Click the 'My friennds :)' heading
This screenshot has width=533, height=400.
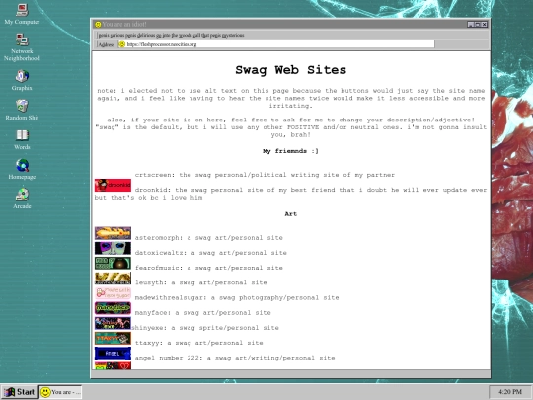(x=290, y=151)
